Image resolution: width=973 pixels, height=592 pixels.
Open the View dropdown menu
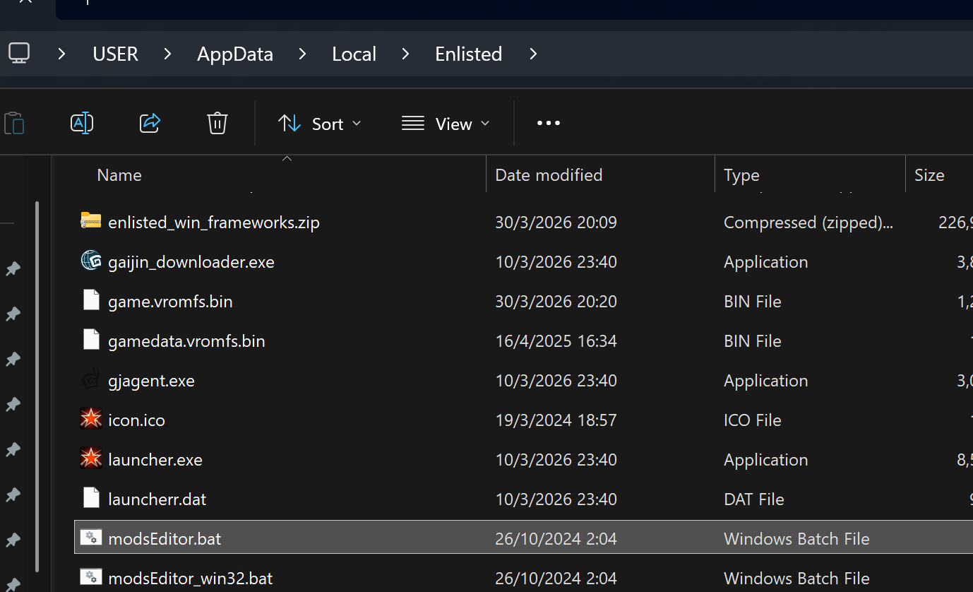point(446,124)
